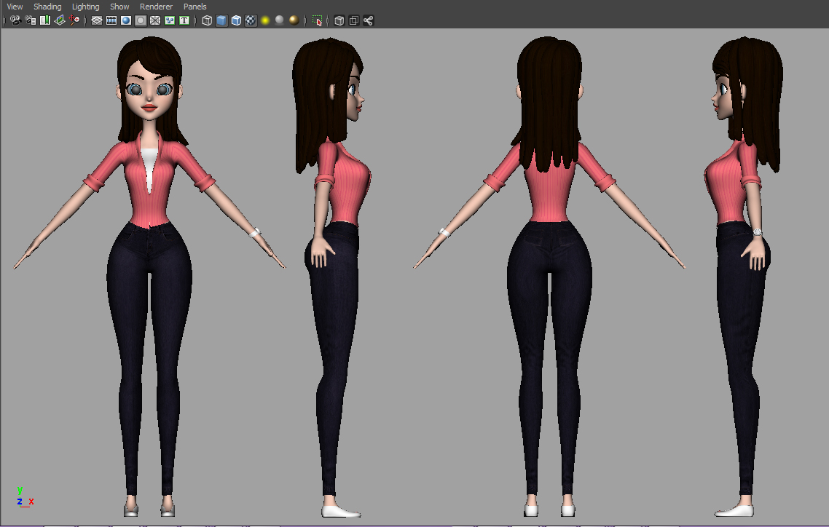Open the Lighting menu
This screenshot has width=829, height=527.
85,7
